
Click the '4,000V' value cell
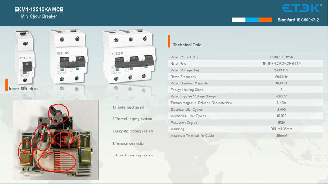point(281,96)
